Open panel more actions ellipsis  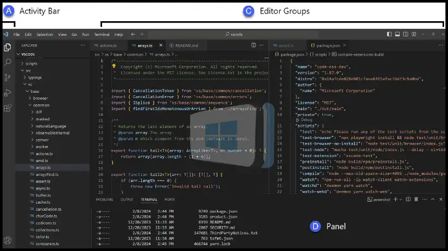[x=424, y=199]
